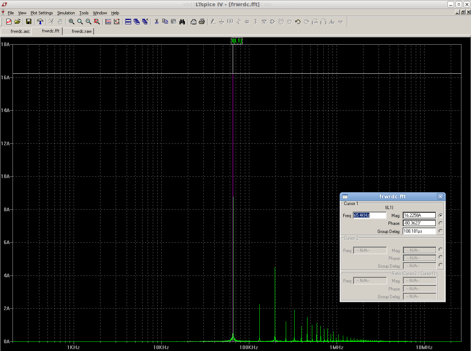
Task: Open the Plot Settings menu
Action: pos(42,13)
